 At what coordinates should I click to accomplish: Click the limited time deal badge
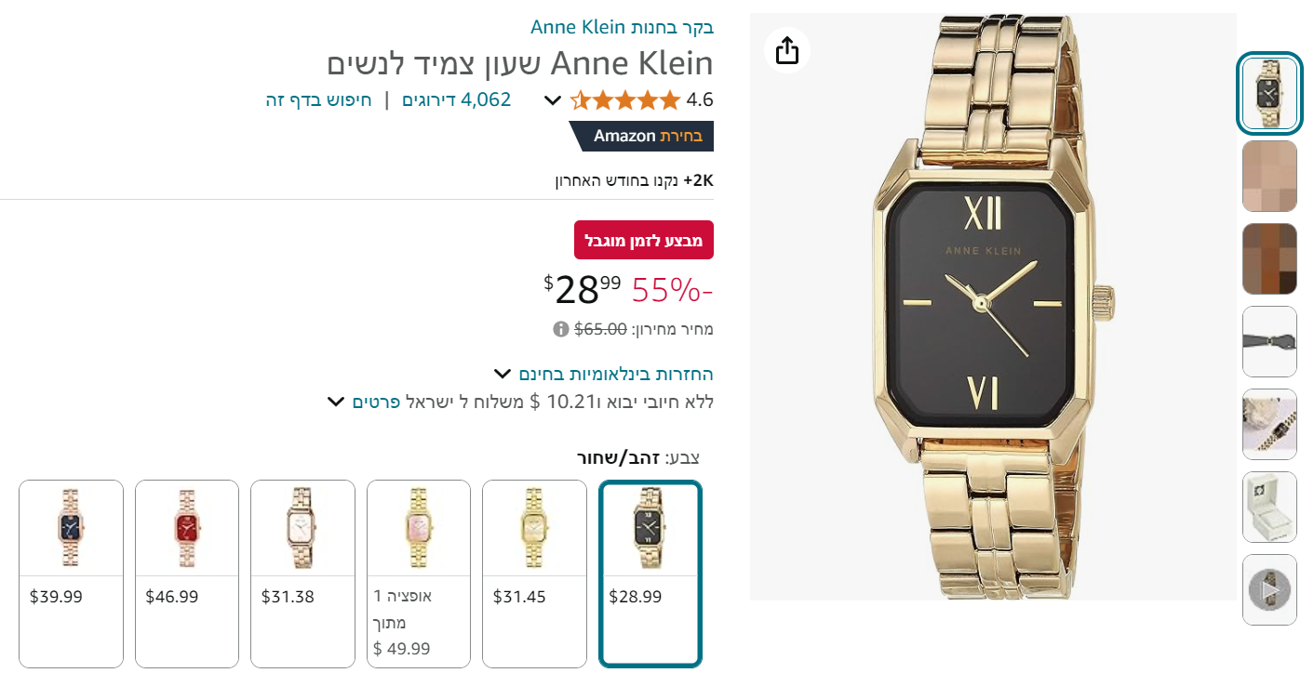[x=644, y=240]
